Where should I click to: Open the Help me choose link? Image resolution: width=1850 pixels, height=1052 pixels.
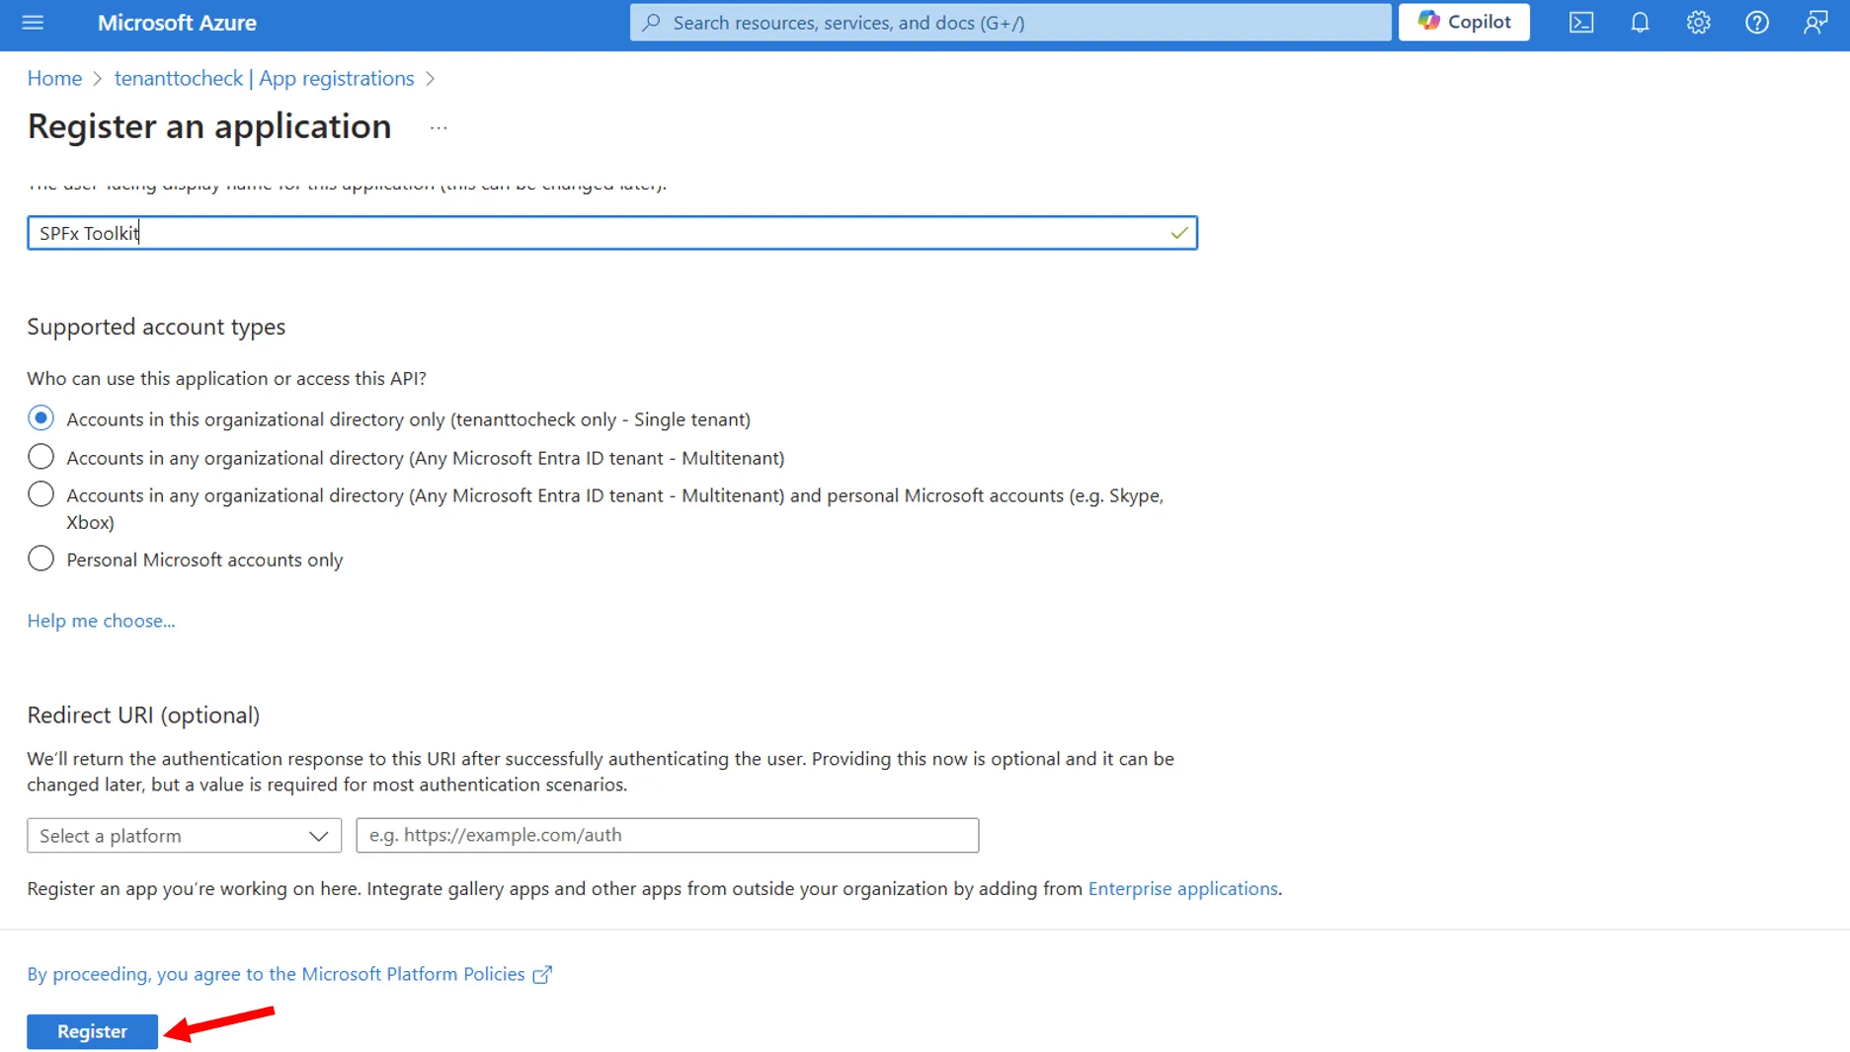101,621
